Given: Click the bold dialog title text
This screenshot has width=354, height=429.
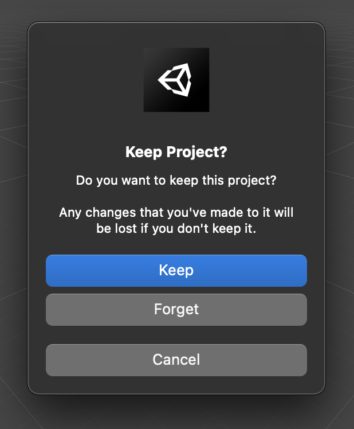Looking at the screenshot, I should pos(176,153).
